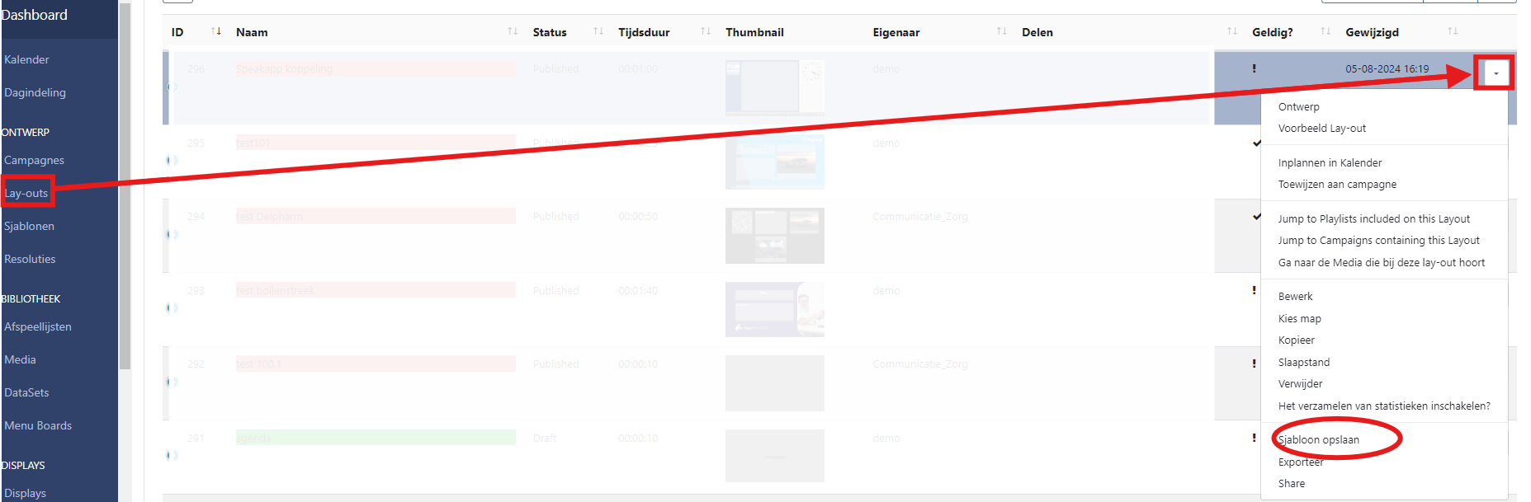Click the sort icon for Naam column
This screenshot has width=1531, height=502.
pos(513,31)
